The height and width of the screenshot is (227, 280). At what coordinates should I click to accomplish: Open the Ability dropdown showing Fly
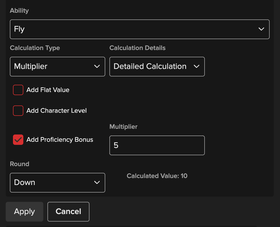pos(139,29)
